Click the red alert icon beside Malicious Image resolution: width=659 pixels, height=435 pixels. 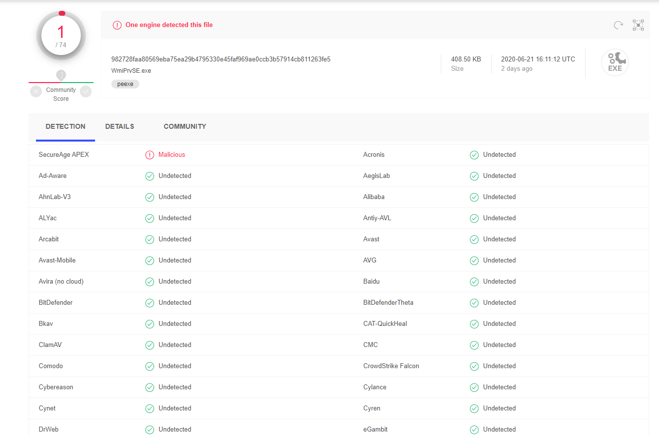click(x=150, y=155)
